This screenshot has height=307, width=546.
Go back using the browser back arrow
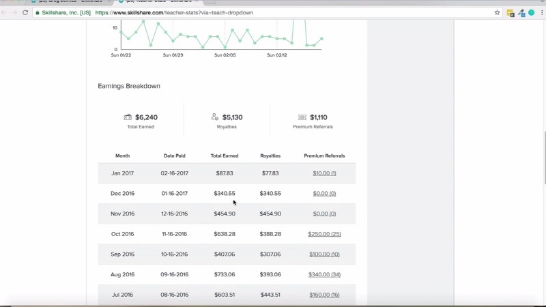tap(4, 12)
